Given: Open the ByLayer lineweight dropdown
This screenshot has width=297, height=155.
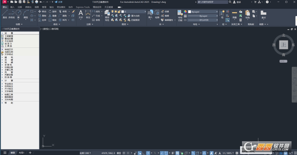Looking at the screenshot, I should [x=203, y=16].
